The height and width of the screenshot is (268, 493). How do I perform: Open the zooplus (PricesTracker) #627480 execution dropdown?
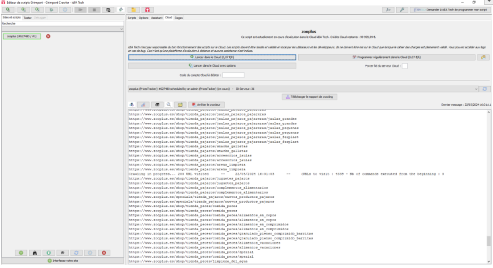pyautogui.click(x=303, y=89)
